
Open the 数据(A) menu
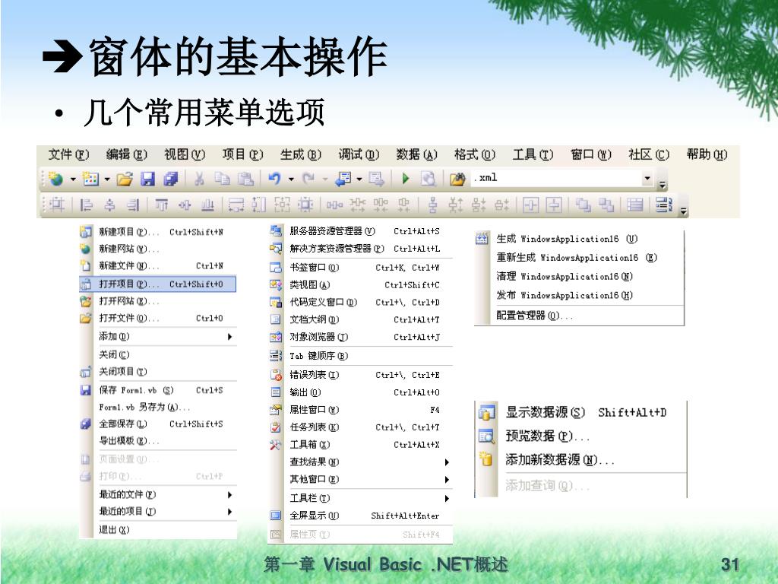tap(417, 154)
